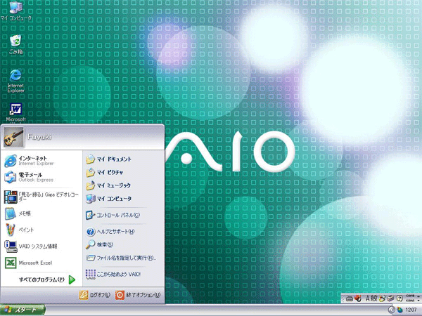Open ファイル名を指定して実行 (Run) dialog
This screenshot has height=316, width=422.
121,258
